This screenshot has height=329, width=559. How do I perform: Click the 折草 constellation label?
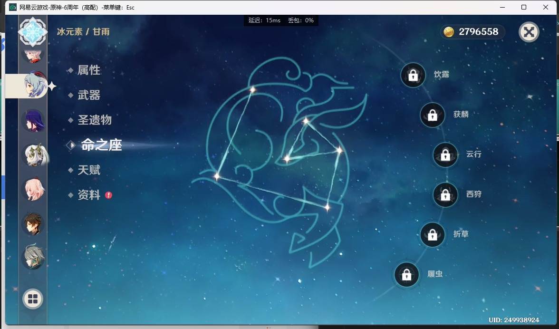(x=461, y=234)
